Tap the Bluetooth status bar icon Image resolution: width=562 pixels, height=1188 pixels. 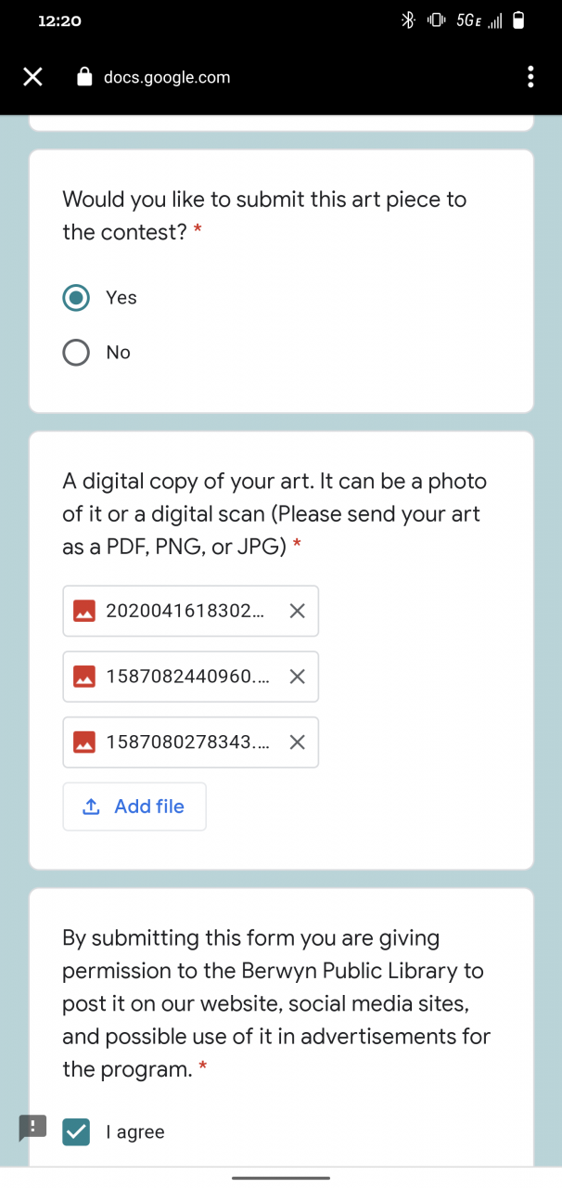coord(406,20)
